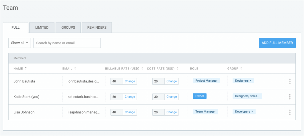Viewport: 304px width, 136px height.
Task: Sort by Billable Rate column arrows
Action: [x=142, y=68]
